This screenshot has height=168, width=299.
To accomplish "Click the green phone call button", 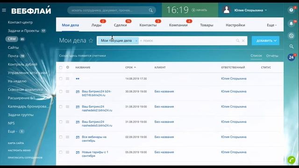I will pos(292,160).
